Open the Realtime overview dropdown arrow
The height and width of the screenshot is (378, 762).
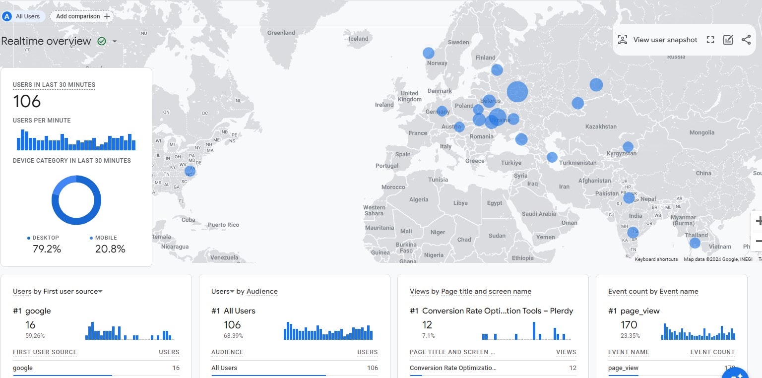[x=115, y=41]
